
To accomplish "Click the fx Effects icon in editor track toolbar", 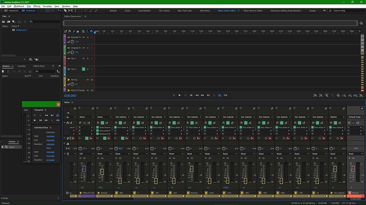I will 69,31.
